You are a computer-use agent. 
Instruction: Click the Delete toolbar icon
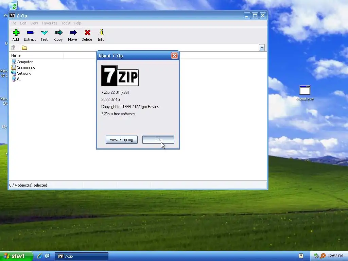[x=87, y=35]
